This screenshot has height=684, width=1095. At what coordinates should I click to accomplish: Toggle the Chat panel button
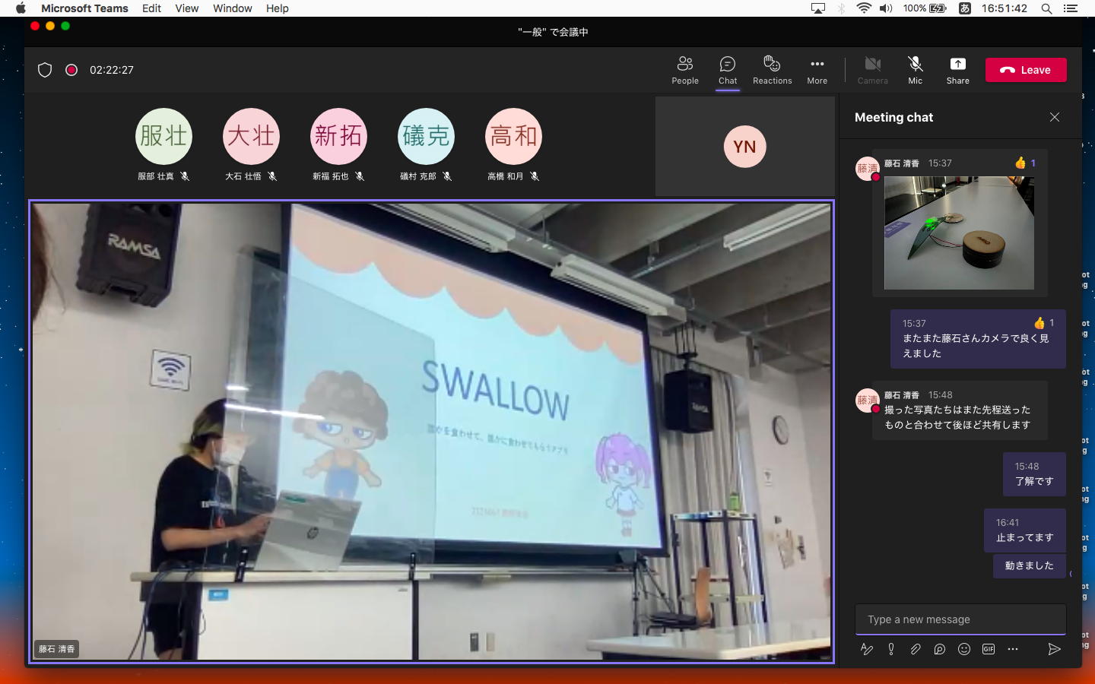point(728,70)
